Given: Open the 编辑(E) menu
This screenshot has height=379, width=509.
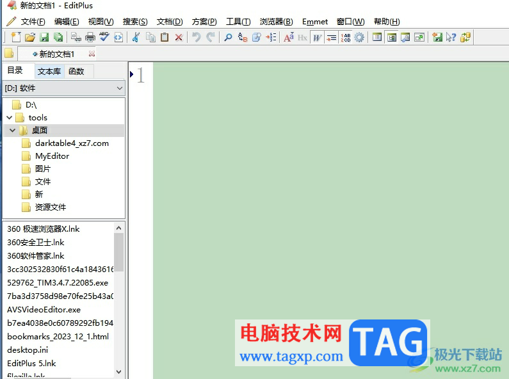Looking at the screenshot, I should coord(67,22).
